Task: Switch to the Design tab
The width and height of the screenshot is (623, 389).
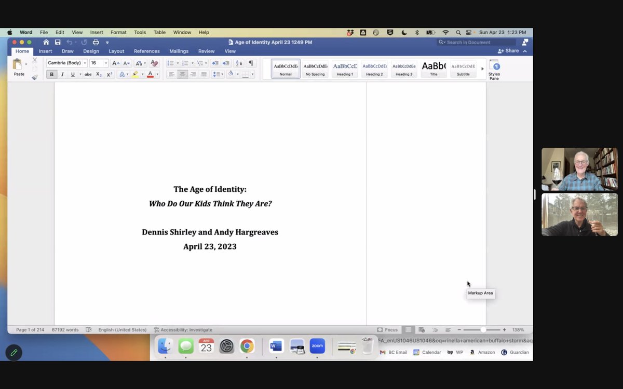Action: coord(91,51)
